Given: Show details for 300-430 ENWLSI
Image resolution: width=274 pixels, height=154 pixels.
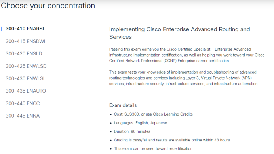Looking at the screenshot, I should pyautogui.click(x=25, y=78).
